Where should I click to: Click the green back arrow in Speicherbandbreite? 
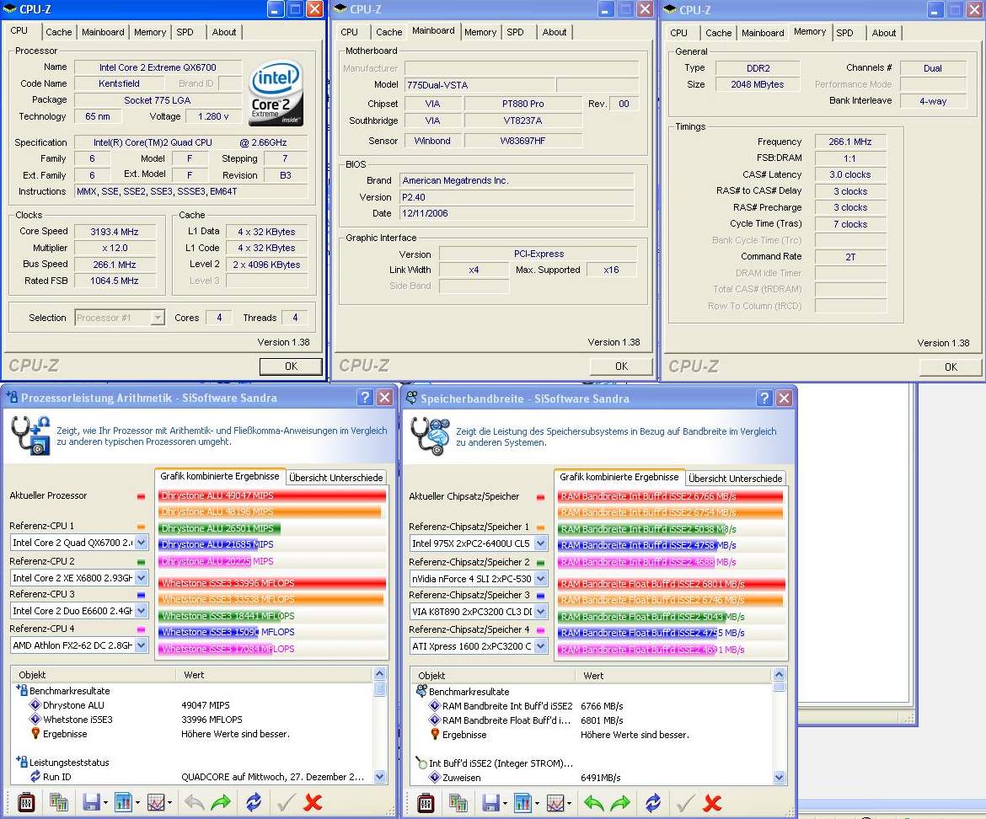click(x=594, y=803)
